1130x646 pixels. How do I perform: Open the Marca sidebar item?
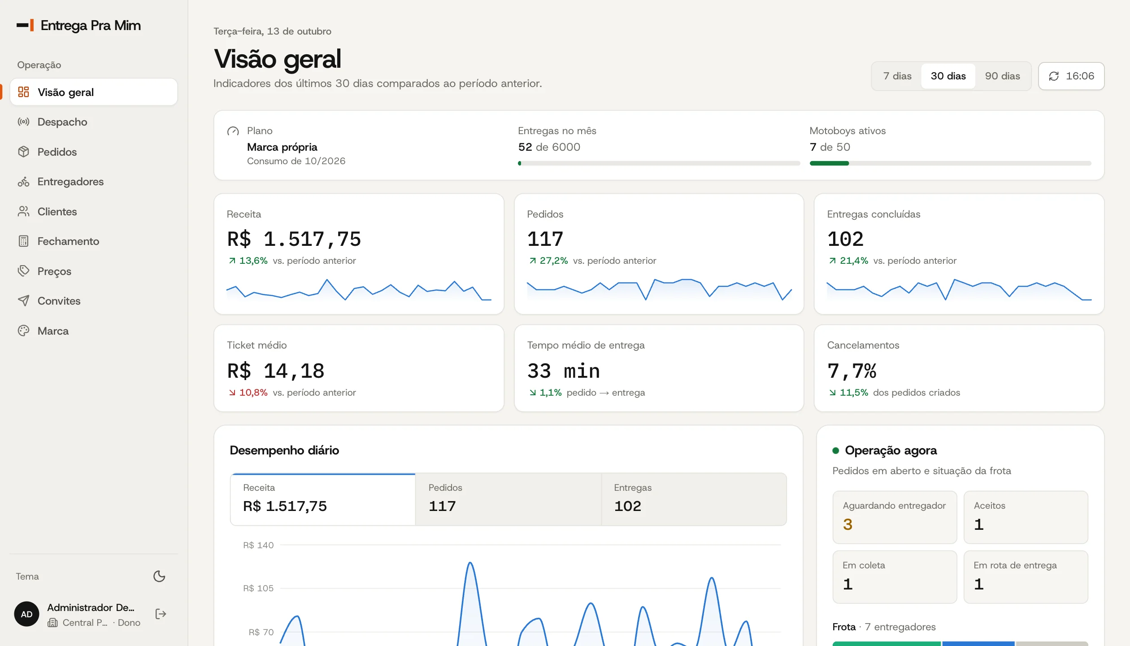94,331
